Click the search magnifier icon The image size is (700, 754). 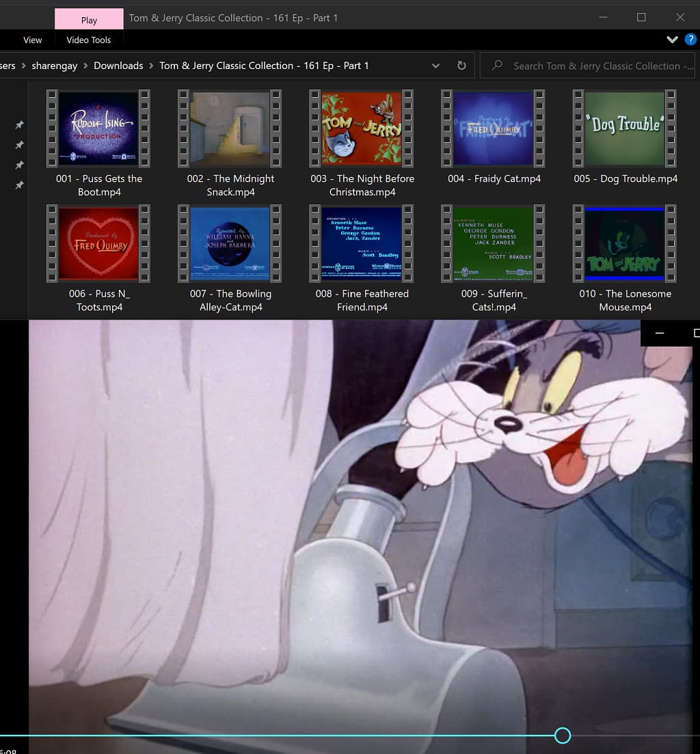[497, 65]
